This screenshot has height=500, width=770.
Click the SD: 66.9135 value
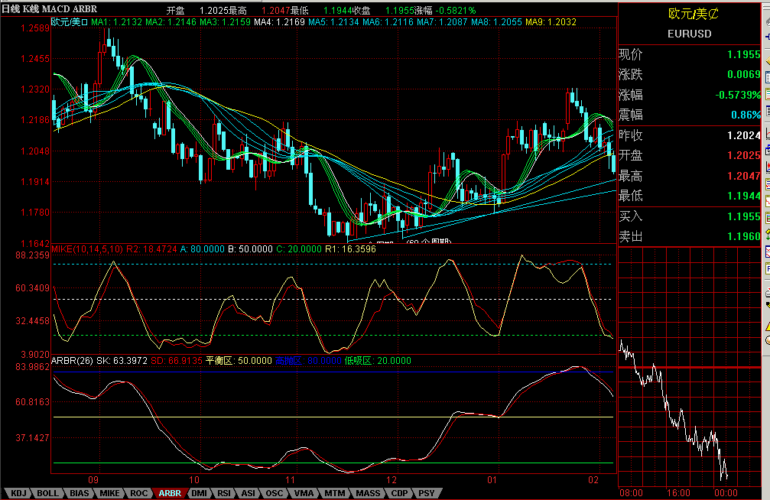tap(177, 361)
